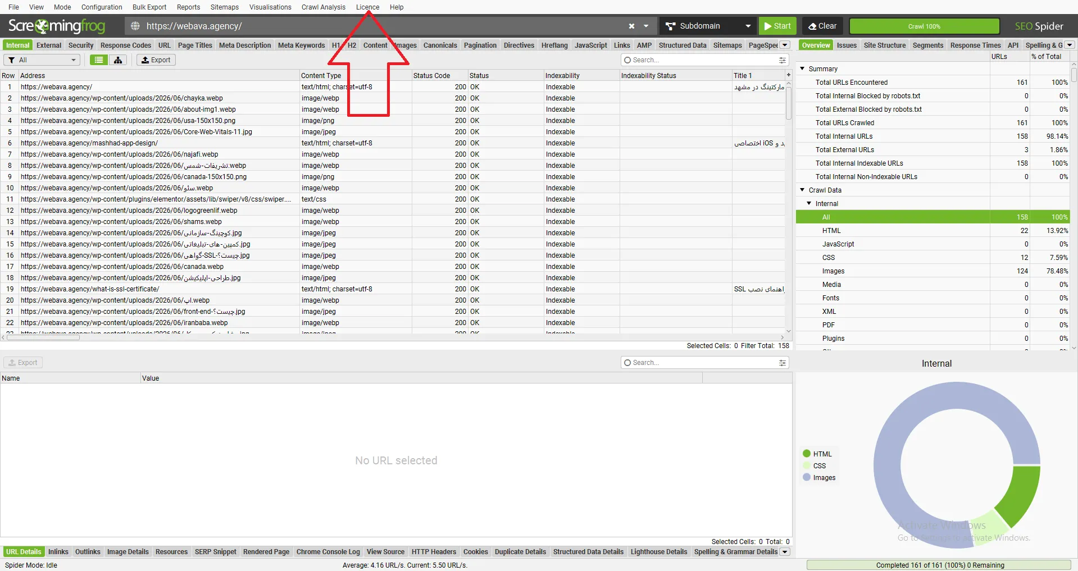This screenshot has width=1078, height=571.
Task: Switch to list view icon
Action: pos(99,60)
